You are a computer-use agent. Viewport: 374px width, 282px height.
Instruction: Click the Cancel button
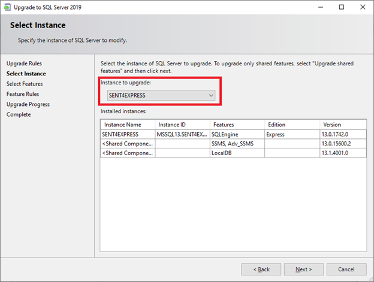346,269
